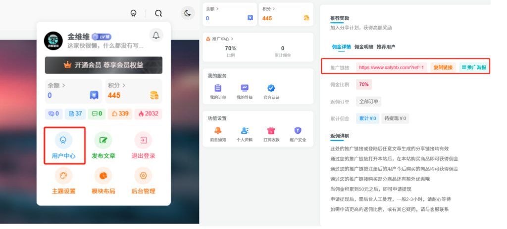507x229 pixels.
Task: Click the LV level badge beside 金维维
Action: click(x=101, y=37)
